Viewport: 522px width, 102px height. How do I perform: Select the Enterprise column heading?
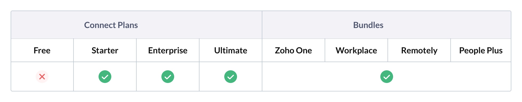[x=168, y=50]
